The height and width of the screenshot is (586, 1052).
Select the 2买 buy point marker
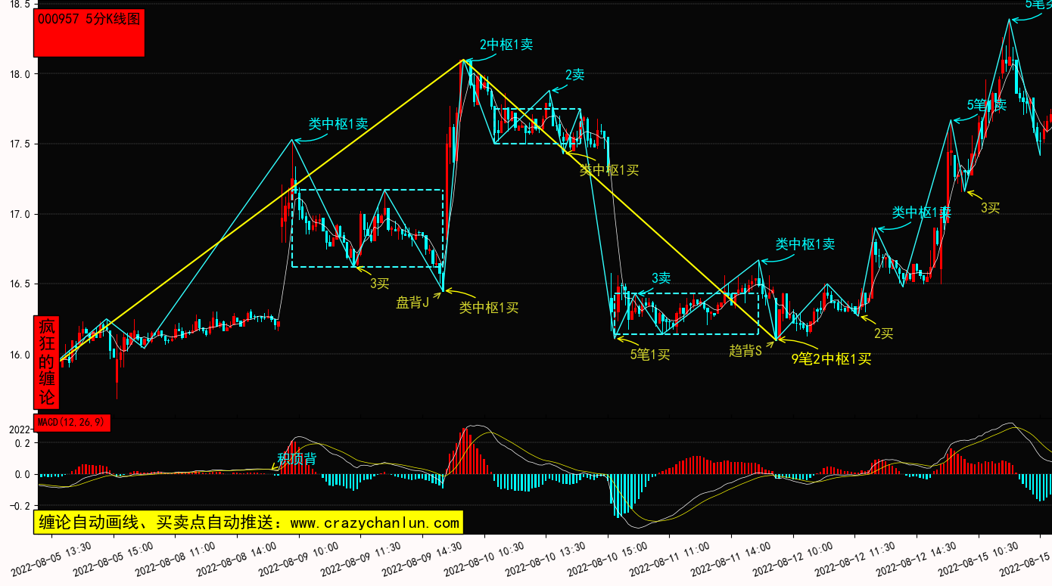883,333
